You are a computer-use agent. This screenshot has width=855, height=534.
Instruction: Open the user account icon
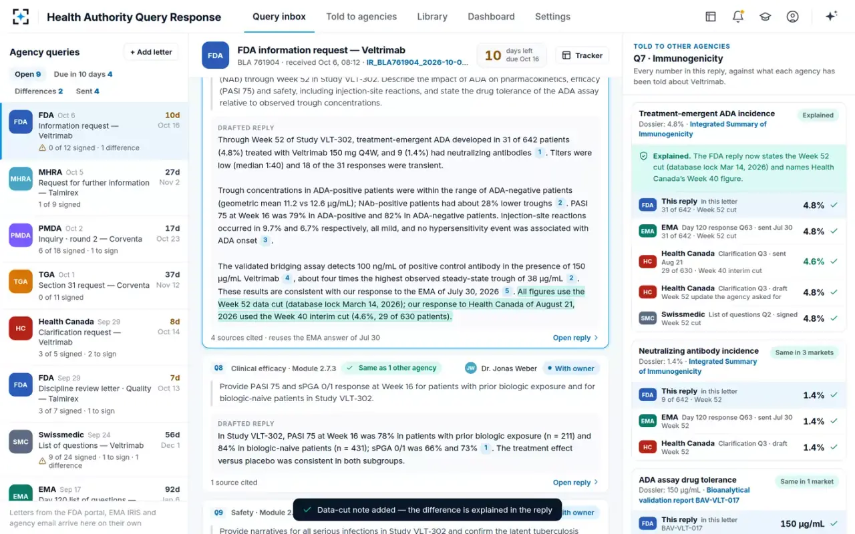(x=793, y=17)
